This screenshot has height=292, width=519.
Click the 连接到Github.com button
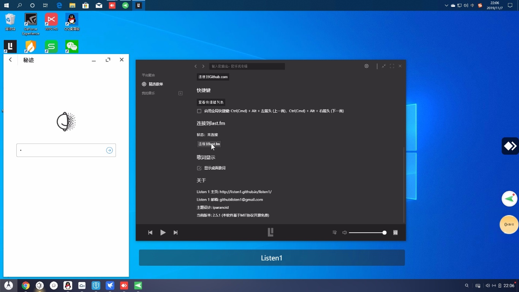click(213, 77)
